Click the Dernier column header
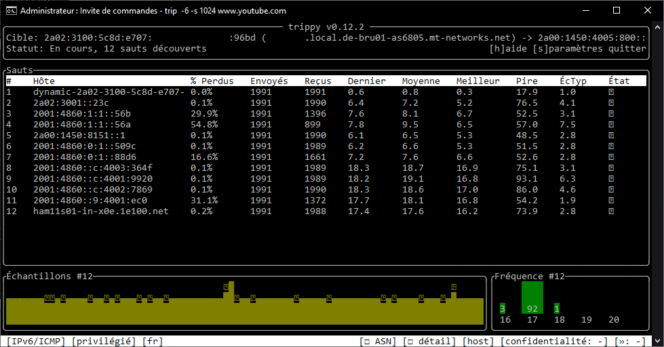Viewport: 664px width, 347px height. coord(367,81)
